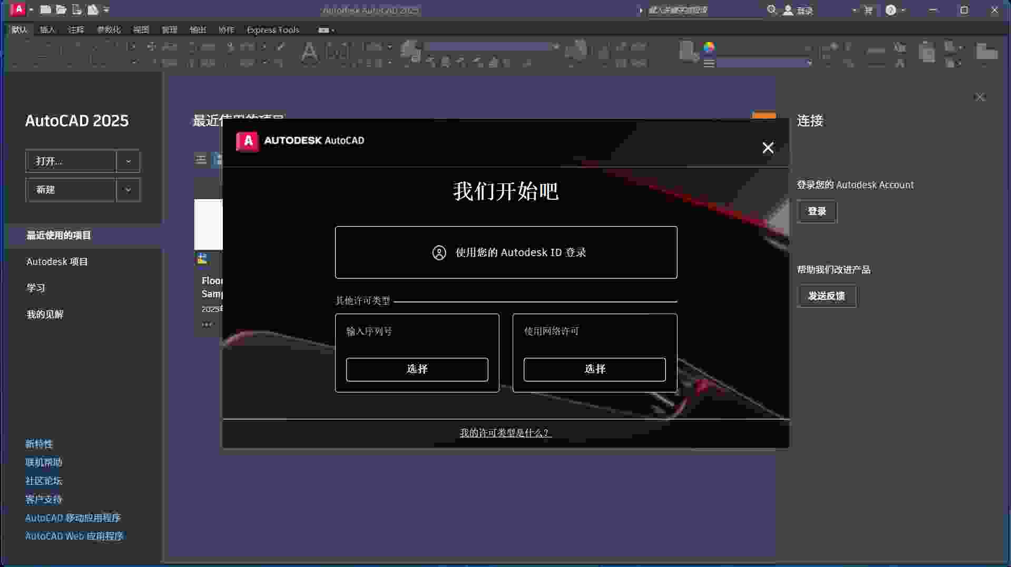
Task: Select the large Text tool icon in ribbon
Action: (x=309, y=53)
